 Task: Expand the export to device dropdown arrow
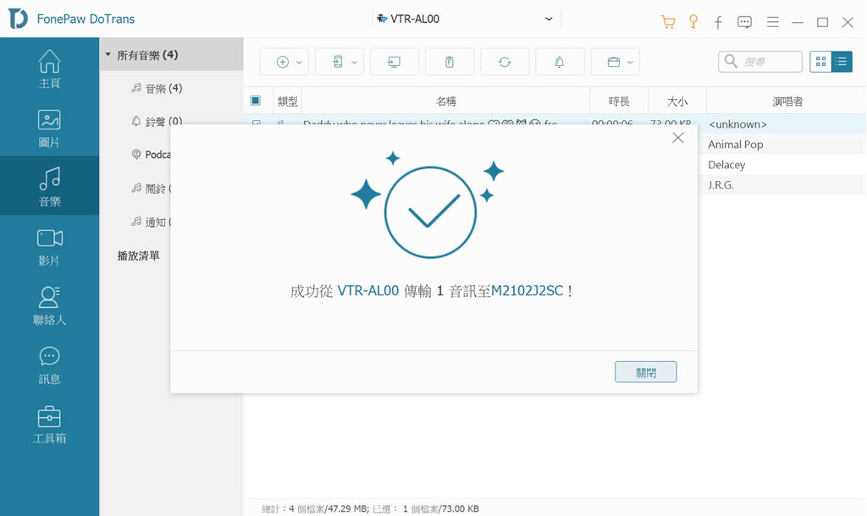(x=355, y=63)
